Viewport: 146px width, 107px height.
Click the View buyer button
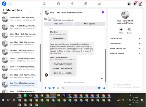[x=59, y=24]
